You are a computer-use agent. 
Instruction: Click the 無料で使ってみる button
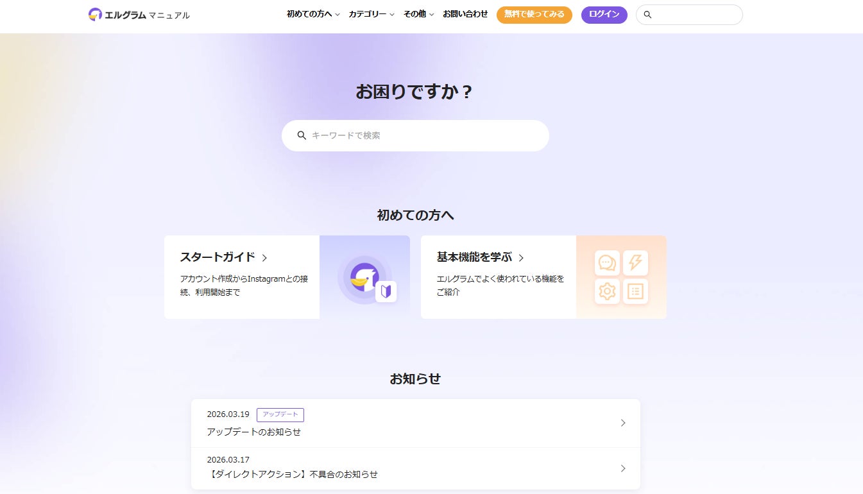pyautogui.click(x=534, y=15)
